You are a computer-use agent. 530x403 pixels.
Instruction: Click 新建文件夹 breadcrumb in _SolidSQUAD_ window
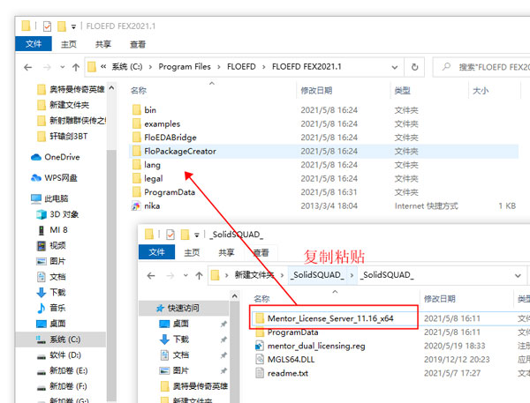[x=254, y=275]
